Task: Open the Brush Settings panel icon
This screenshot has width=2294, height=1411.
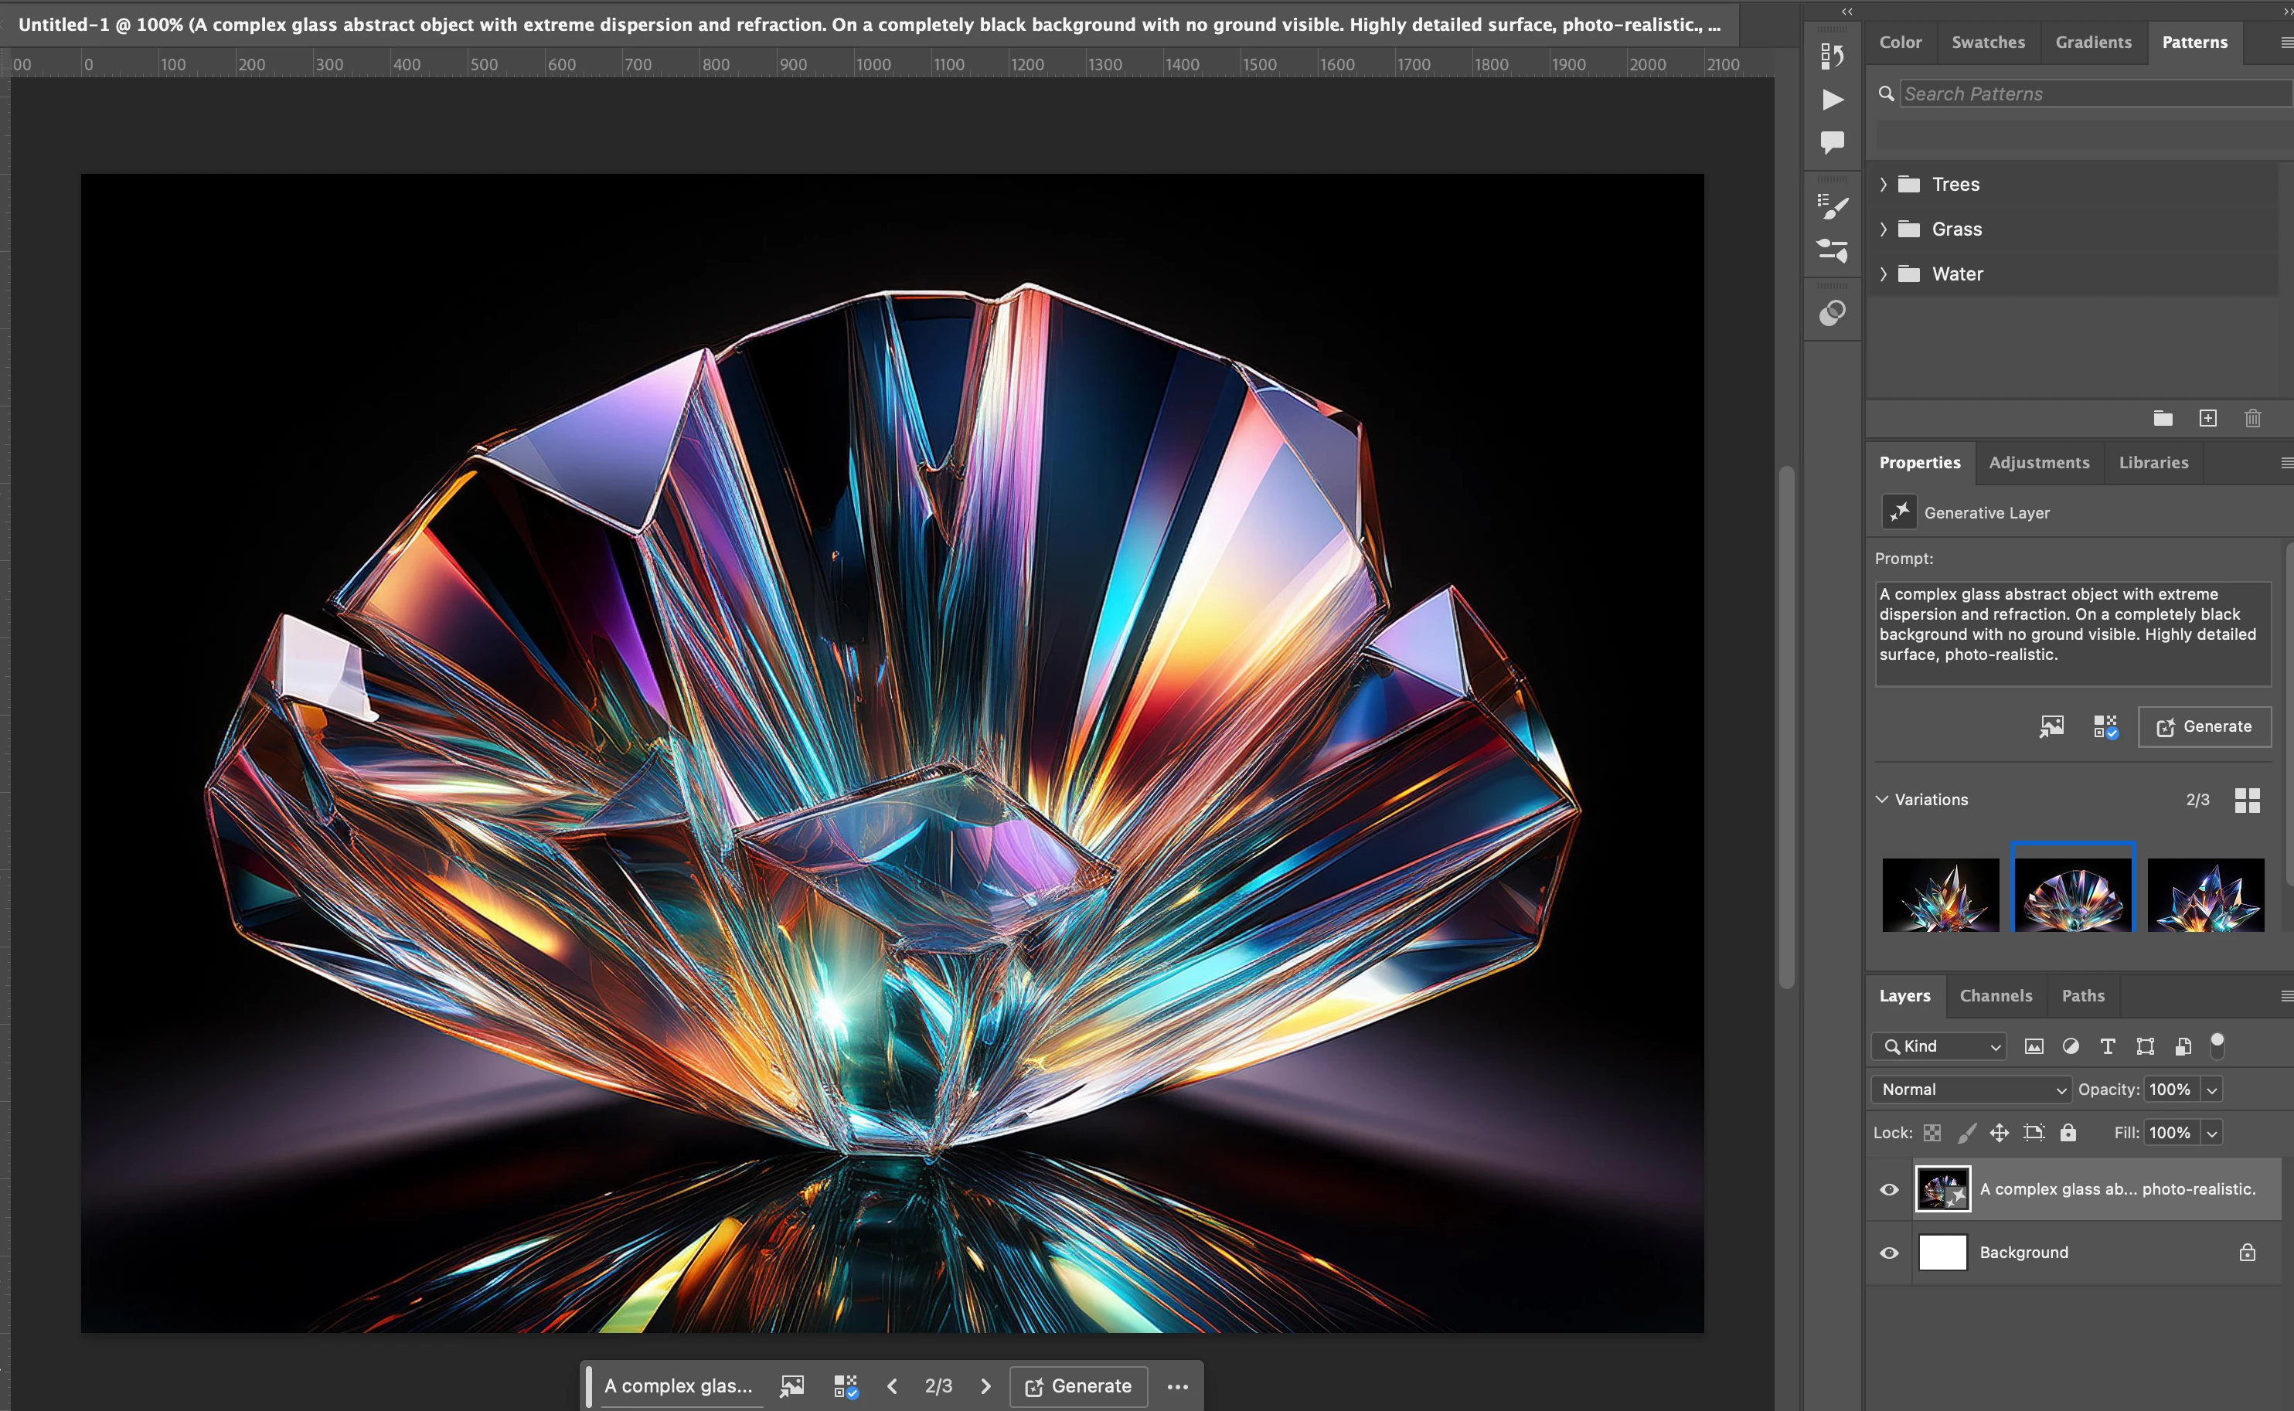Action: click(x=1832, y=207)
